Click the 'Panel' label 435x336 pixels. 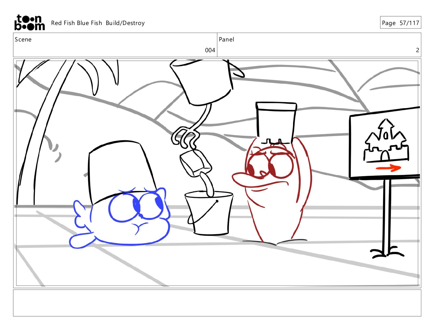(226, 40)
